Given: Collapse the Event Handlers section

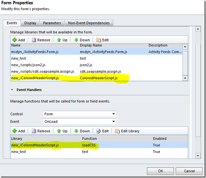Looking at the screenshot, I should (x=12, y=90).
